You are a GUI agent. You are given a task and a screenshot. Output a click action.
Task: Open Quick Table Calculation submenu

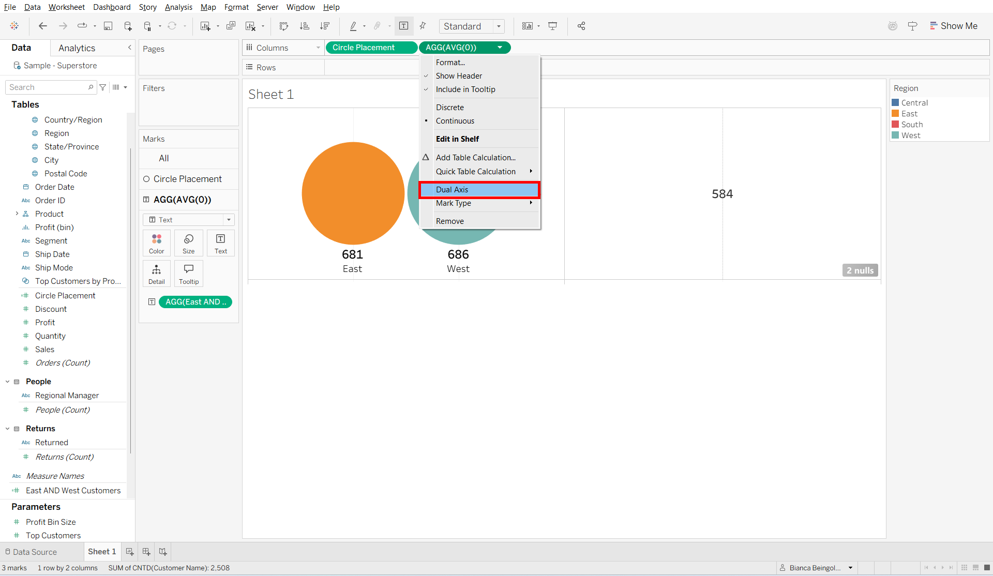pyautogui.click(x=480, y=172)
